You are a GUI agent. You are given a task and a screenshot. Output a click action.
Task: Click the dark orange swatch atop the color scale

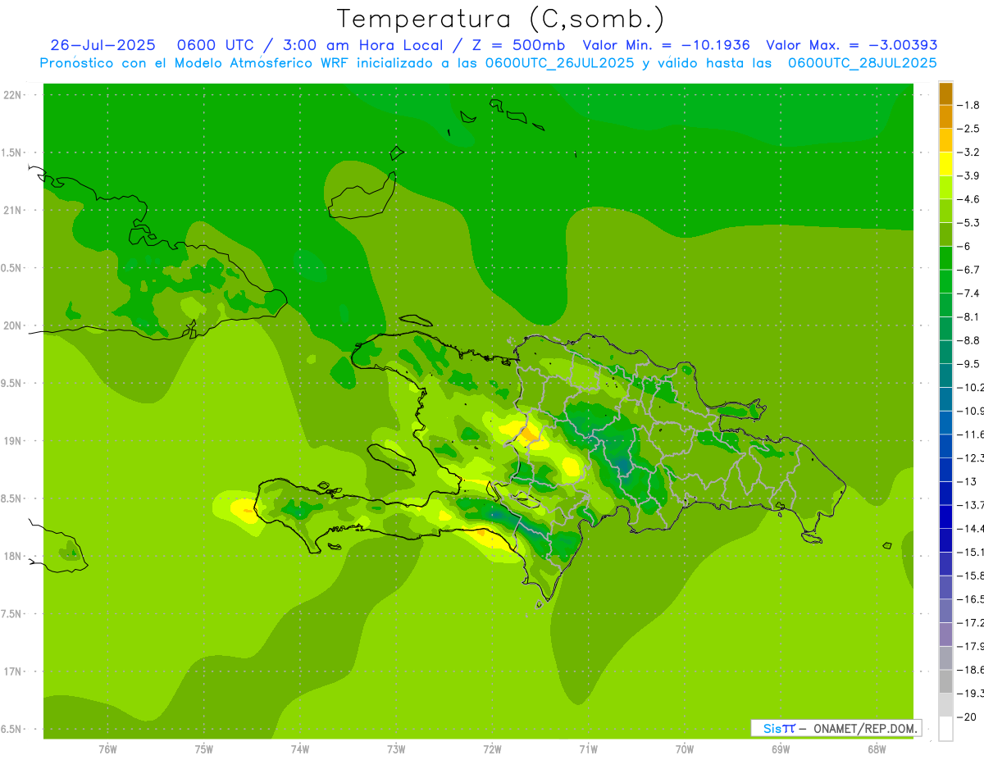point(945,93)
